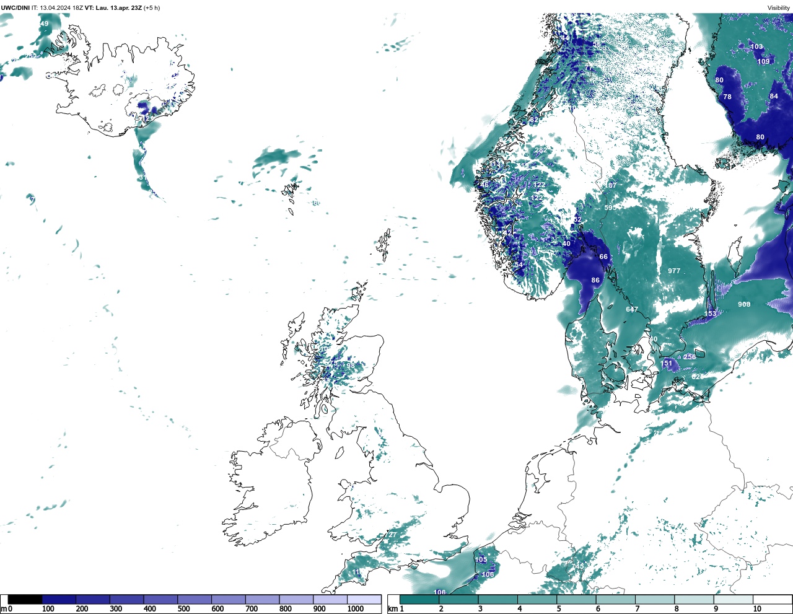
Task: Select the pale lavender 900–1000 m legend swatch
Action: [330, 599]
